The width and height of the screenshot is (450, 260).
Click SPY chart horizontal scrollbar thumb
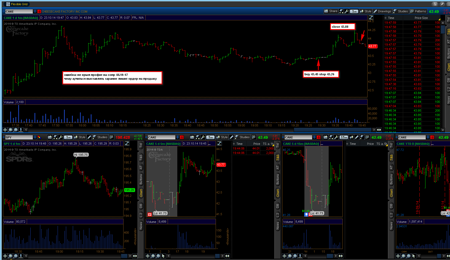pos(124,256)
